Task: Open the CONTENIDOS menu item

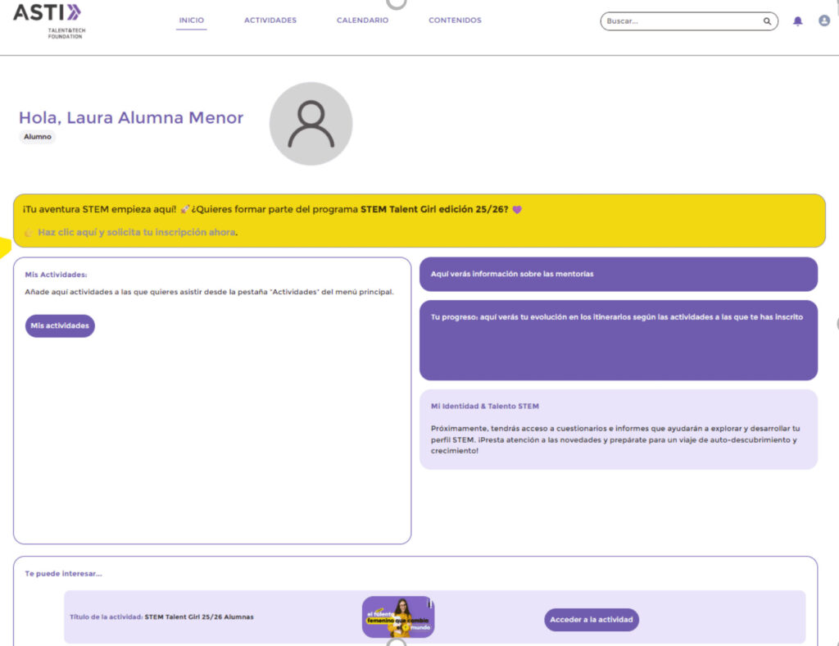Action: coord(455,20)
